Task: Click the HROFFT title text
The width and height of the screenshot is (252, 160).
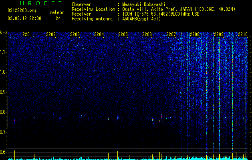Action: coord(41,3)
